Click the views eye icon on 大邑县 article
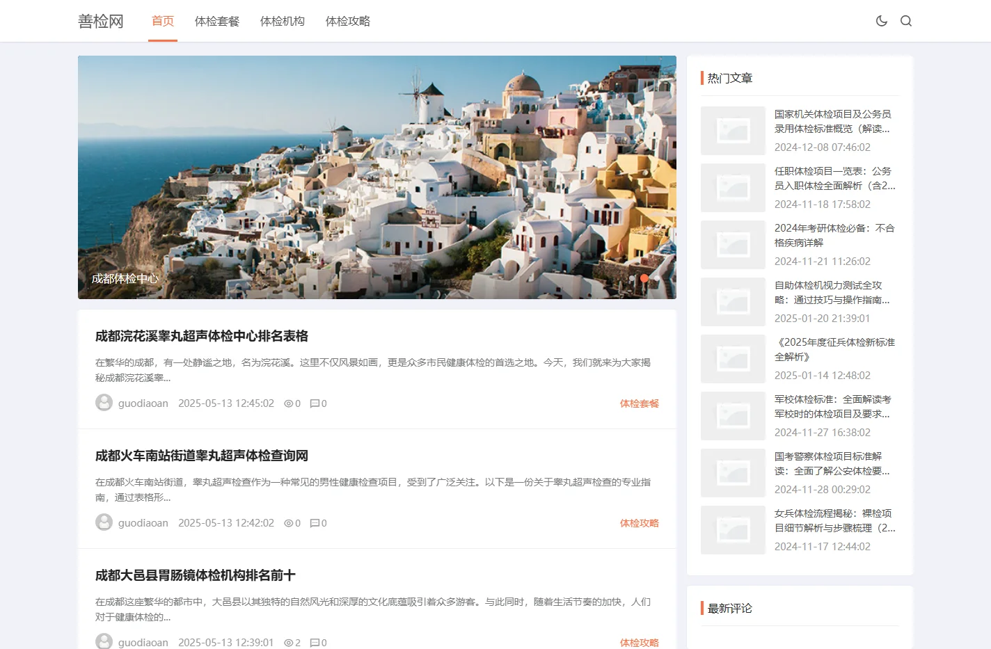The image size is (991, 649). click(x=288, y=643)
